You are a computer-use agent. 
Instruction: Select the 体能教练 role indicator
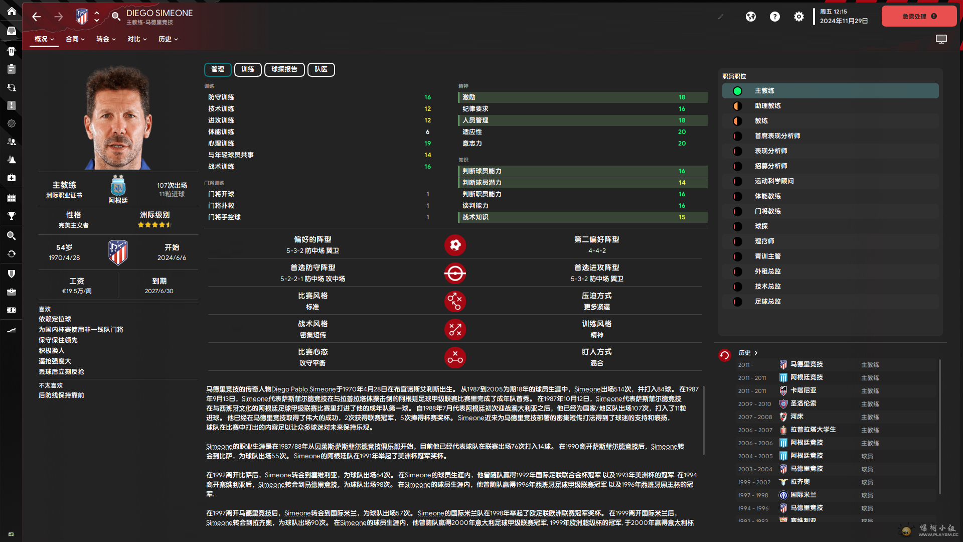(737, 196)
